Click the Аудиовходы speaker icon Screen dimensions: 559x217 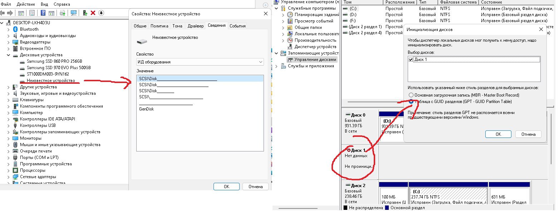[15, 36]
